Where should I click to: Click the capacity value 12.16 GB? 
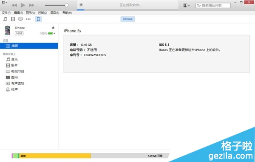click(86, 45)
